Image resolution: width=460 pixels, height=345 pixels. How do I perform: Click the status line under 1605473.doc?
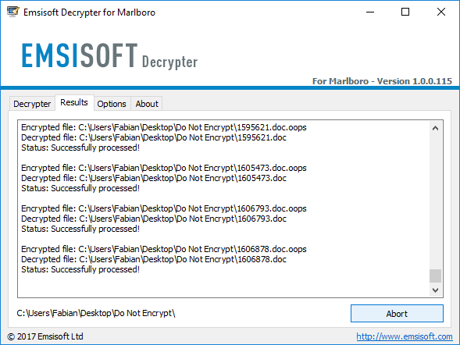coord(80,188)
